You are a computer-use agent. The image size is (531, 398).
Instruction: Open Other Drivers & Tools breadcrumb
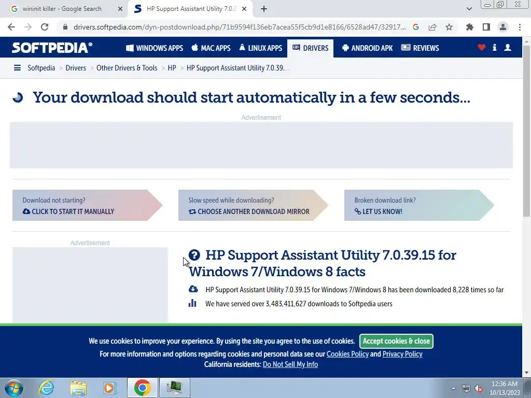pyautogui.click(x=127, y=68)
